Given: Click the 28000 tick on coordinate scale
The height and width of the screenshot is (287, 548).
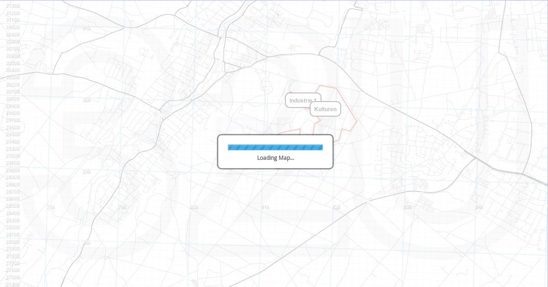Looking at the screenshot, I should click(12, 241).
